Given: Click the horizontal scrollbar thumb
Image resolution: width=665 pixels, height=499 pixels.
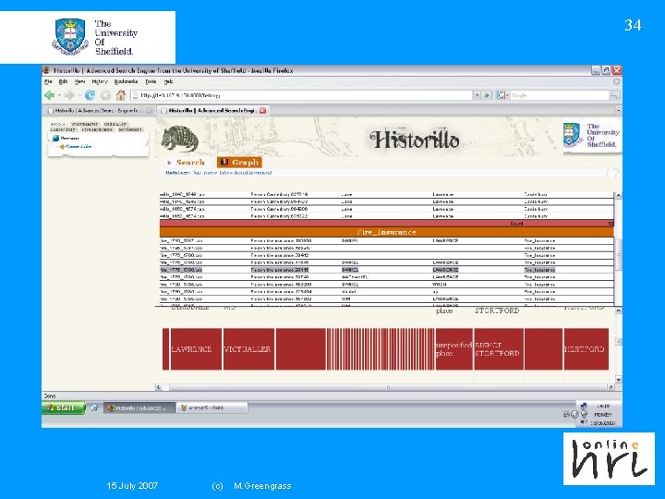Looking at the screenshot, I should point(388,386).
